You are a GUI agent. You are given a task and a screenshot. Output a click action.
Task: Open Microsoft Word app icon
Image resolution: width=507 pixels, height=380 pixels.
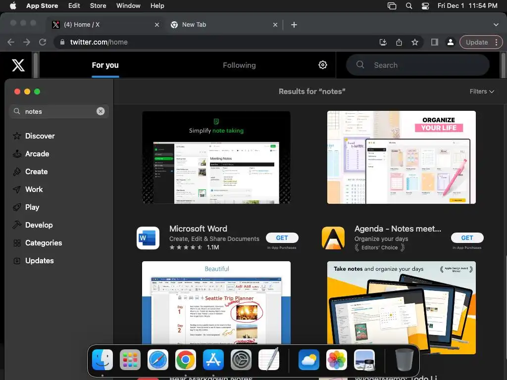(148, 238)
